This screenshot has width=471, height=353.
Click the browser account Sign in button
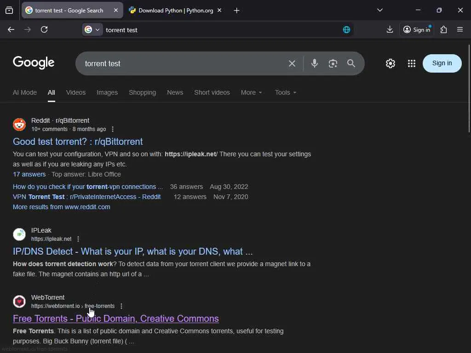[417, 29]
